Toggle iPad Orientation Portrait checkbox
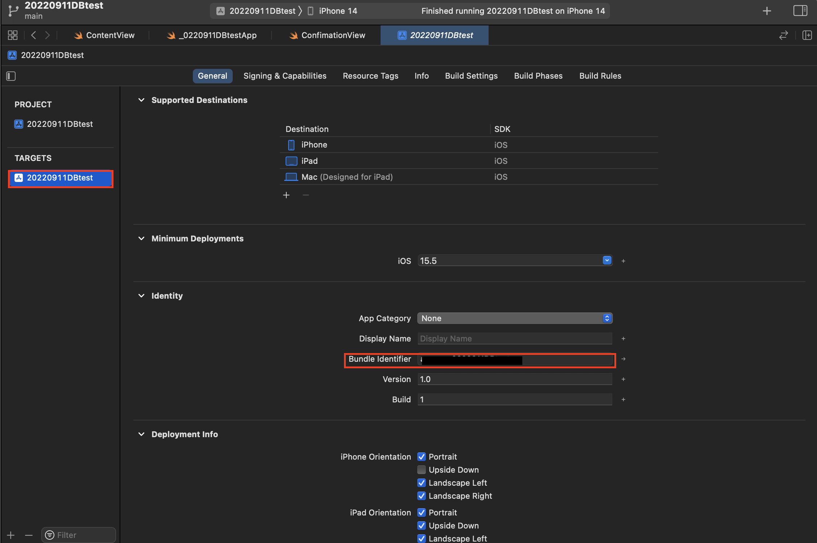Image resolution: width=817 pixels, height=543 pixels. click(x=421, y=513)
